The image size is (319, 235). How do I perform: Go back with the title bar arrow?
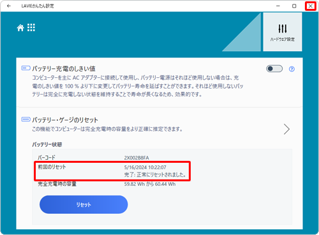click(9, 6)
